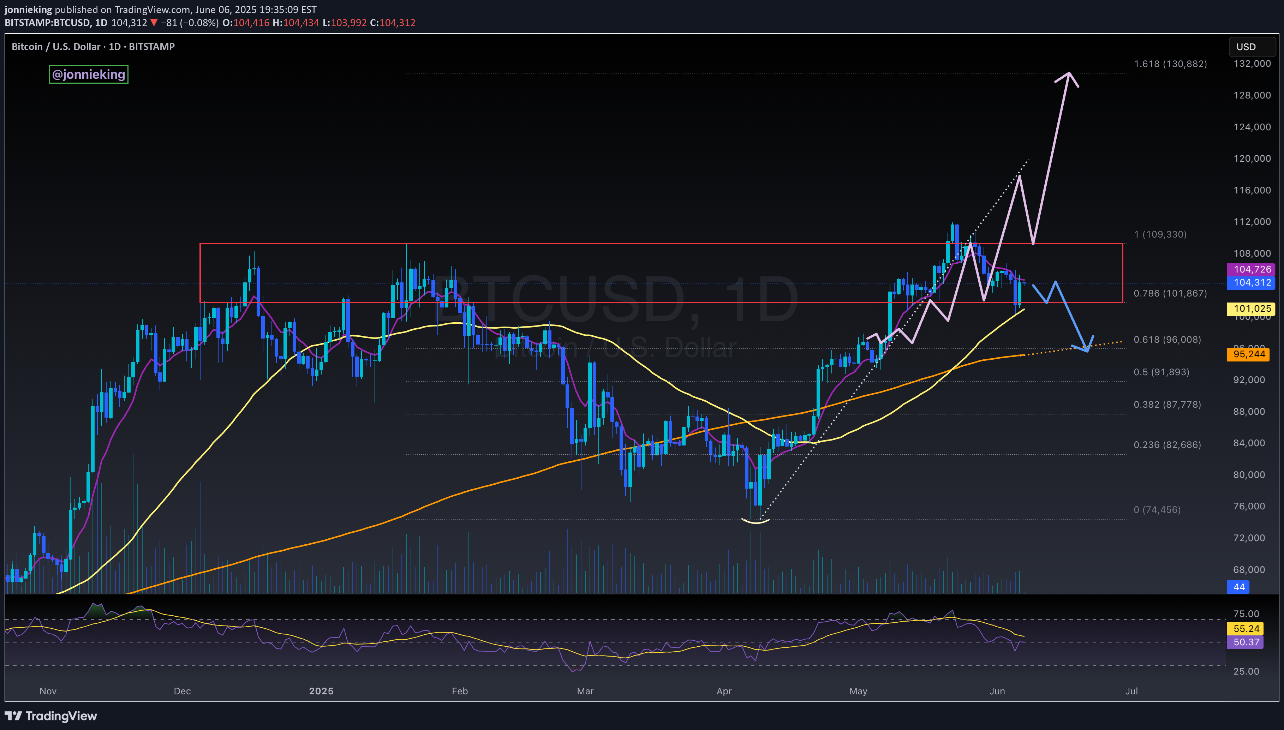Click Feb on the time axis
Image resolution: width=1284 pixels, height=730 pixels.
[460, 691]
